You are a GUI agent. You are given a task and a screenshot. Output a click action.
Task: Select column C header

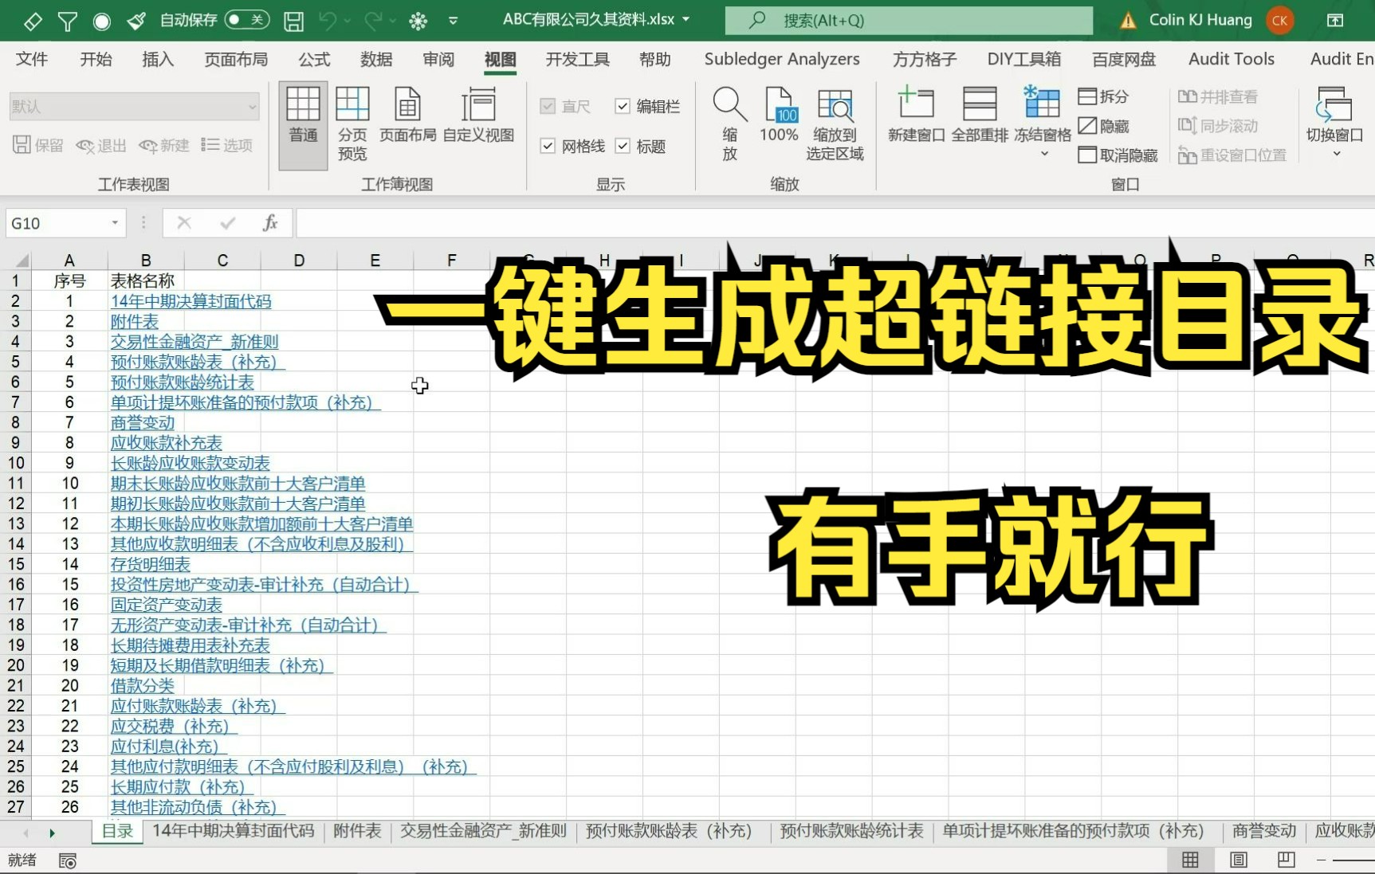(222, 261)
